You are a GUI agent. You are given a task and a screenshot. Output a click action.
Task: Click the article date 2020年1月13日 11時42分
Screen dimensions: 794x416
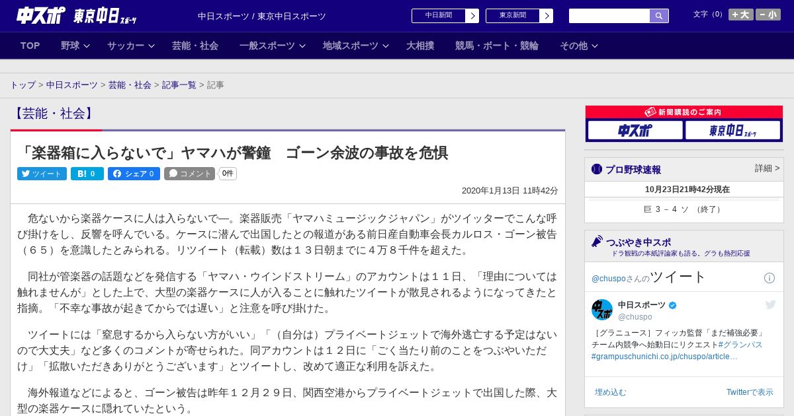coord(510,191)
